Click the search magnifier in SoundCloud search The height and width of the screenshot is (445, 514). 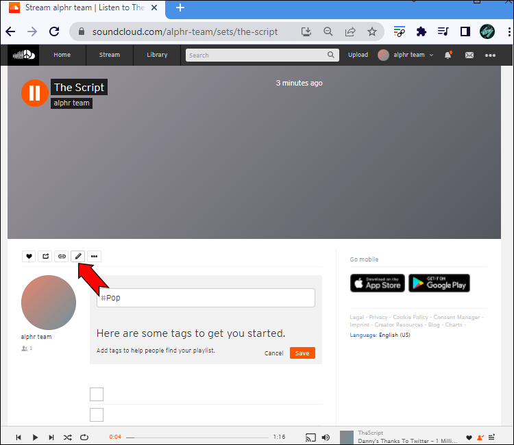[x=331, y=55]
